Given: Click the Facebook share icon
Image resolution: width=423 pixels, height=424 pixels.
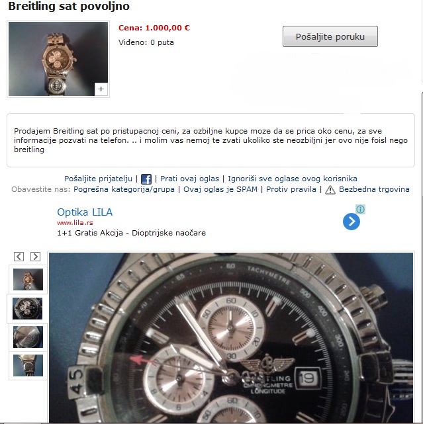Looking at the screenshot, I should (146, 179).
